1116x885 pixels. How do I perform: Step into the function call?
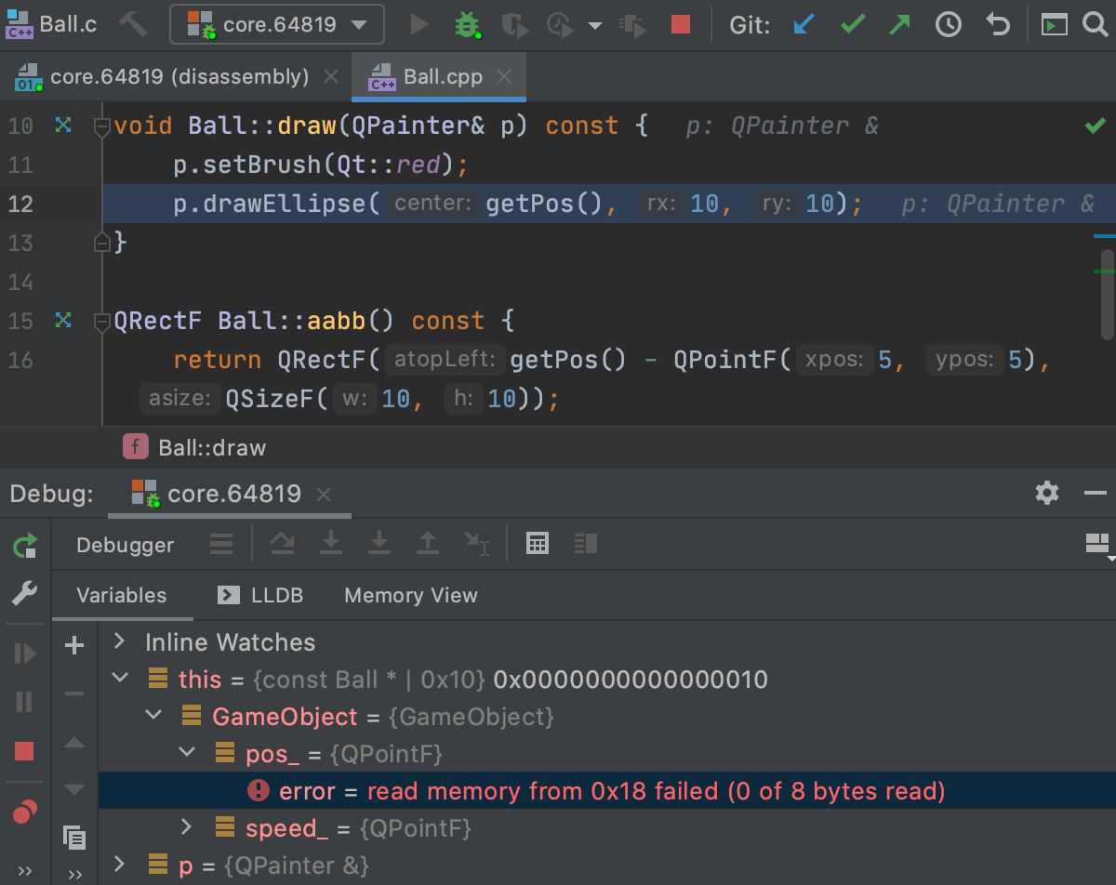(331, 544)
